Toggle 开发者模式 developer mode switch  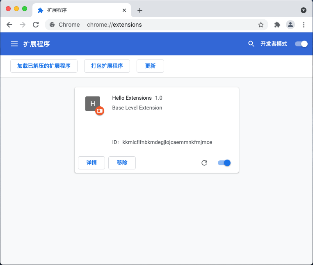[x=301, y=44]
